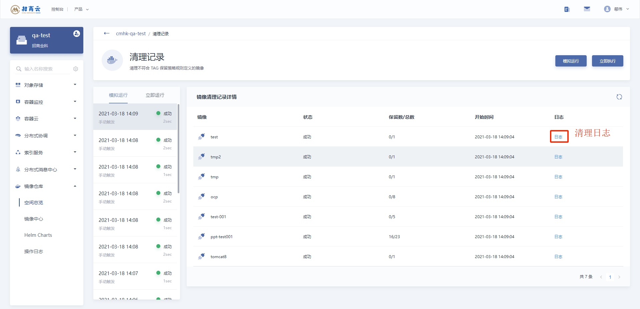Click the 索引服务 sidebar icon

(18, 153)
